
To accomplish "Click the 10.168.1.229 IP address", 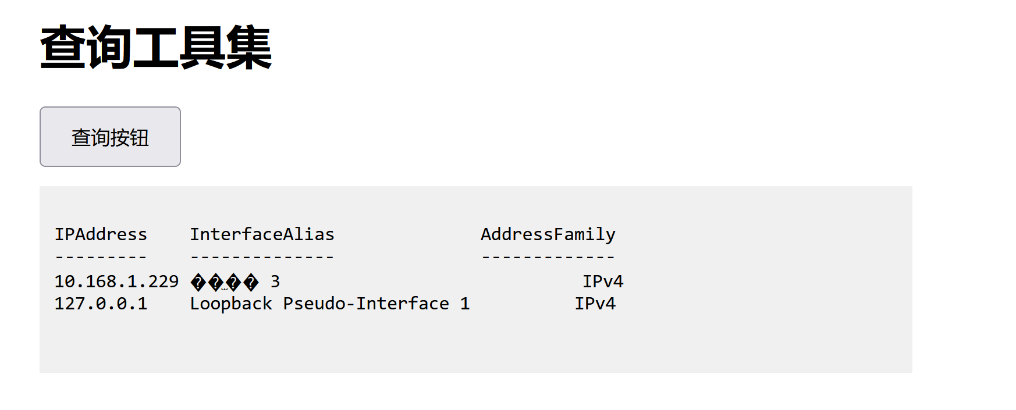I will [116, 281].
